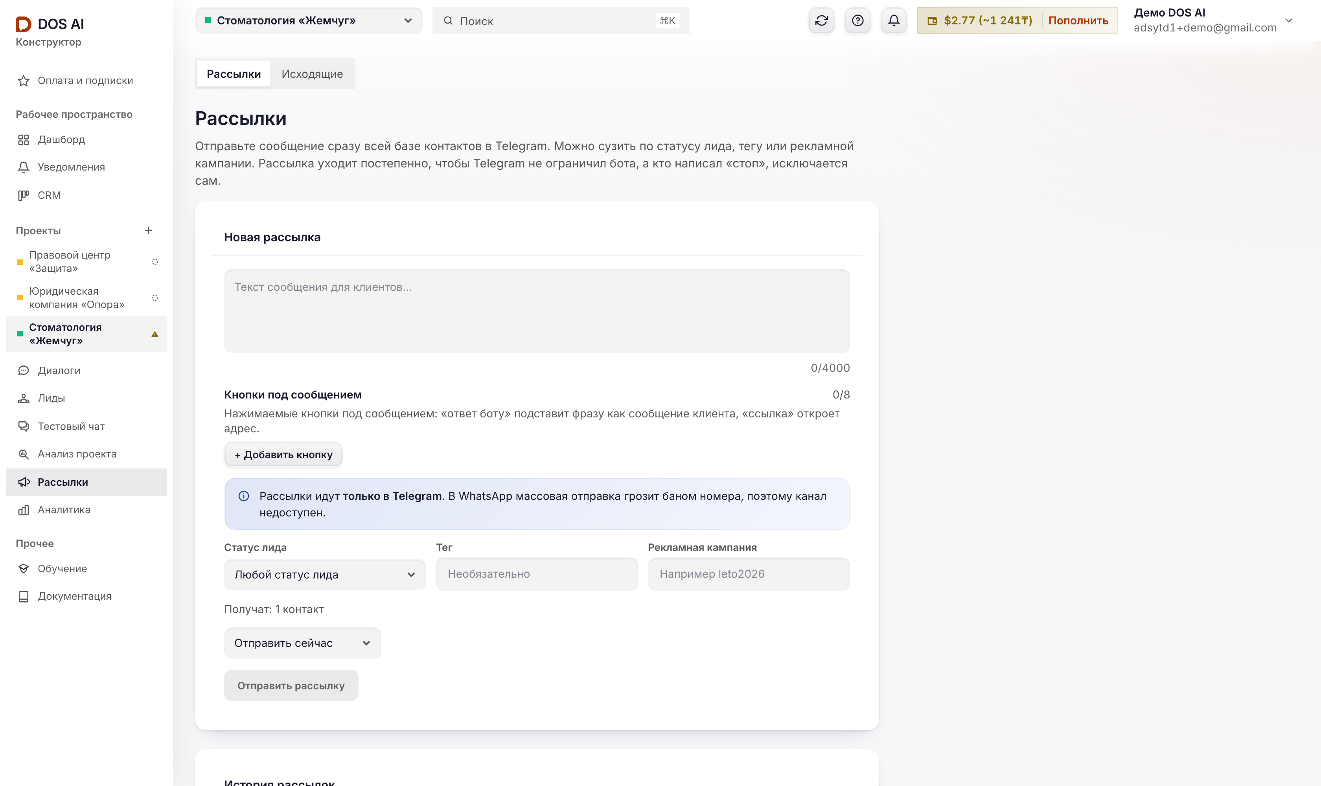This screenshot has width=1321, height=786.
Task: Click the Отправить рассылку button
Action: click(291, 685)
